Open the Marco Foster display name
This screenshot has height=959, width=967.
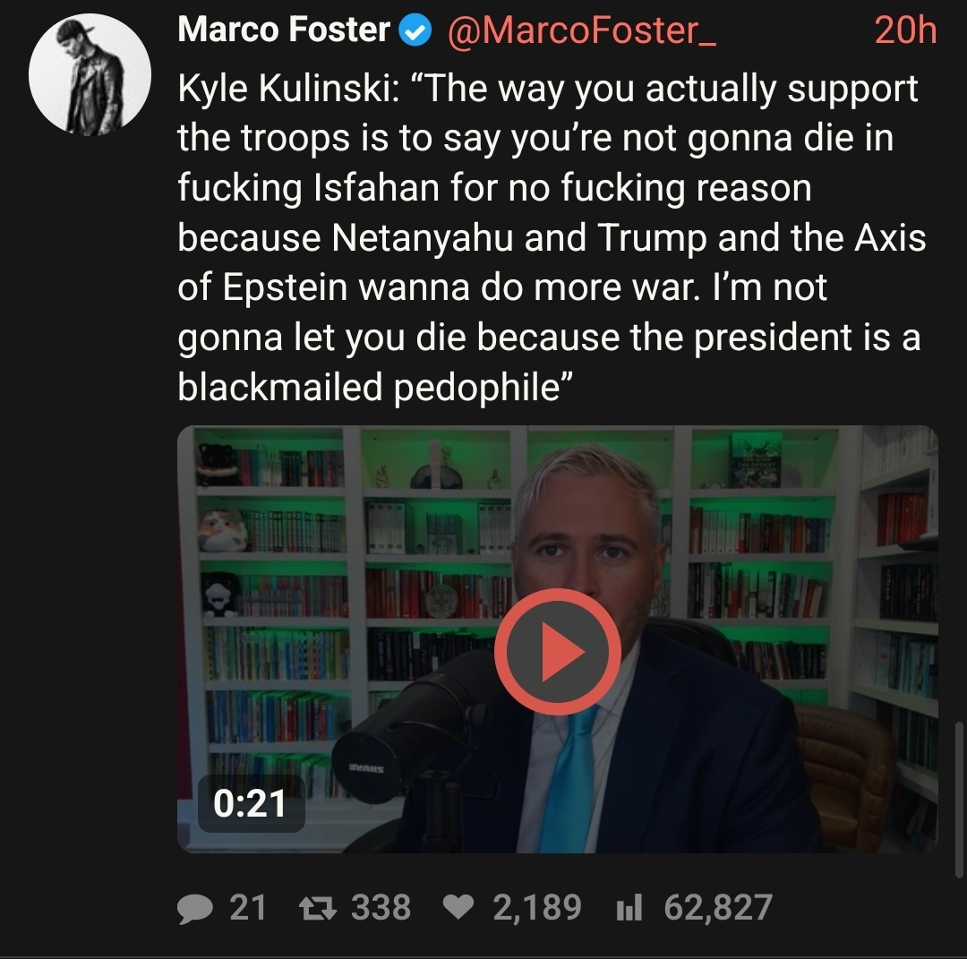tap(284, 31)
